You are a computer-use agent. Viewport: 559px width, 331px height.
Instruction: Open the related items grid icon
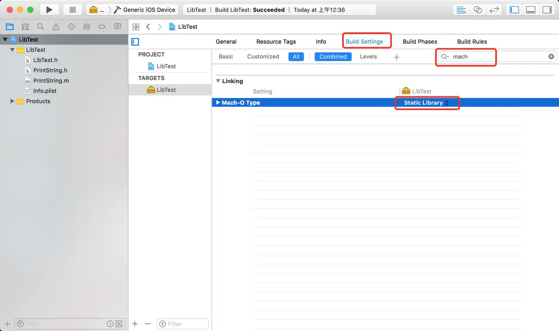tap(136, 27)
